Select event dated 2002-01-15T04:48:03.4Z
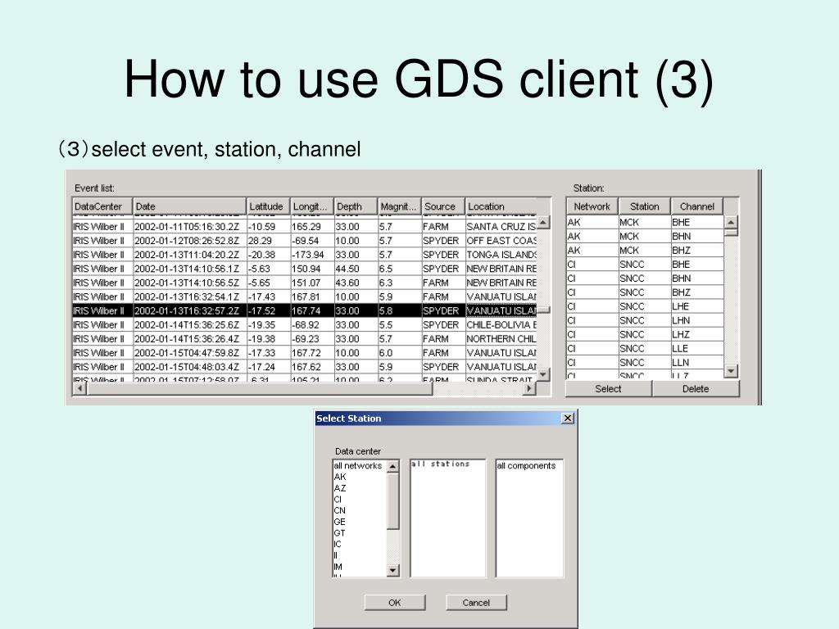The height and width of the screenshot is (629, 839). point(305,367)
